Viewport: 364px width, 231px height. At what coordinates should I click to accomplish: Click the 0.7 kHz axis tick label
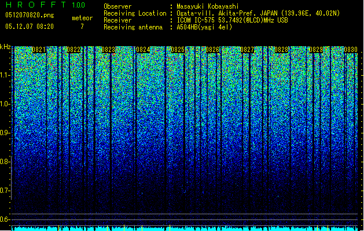tap(5, 191)
